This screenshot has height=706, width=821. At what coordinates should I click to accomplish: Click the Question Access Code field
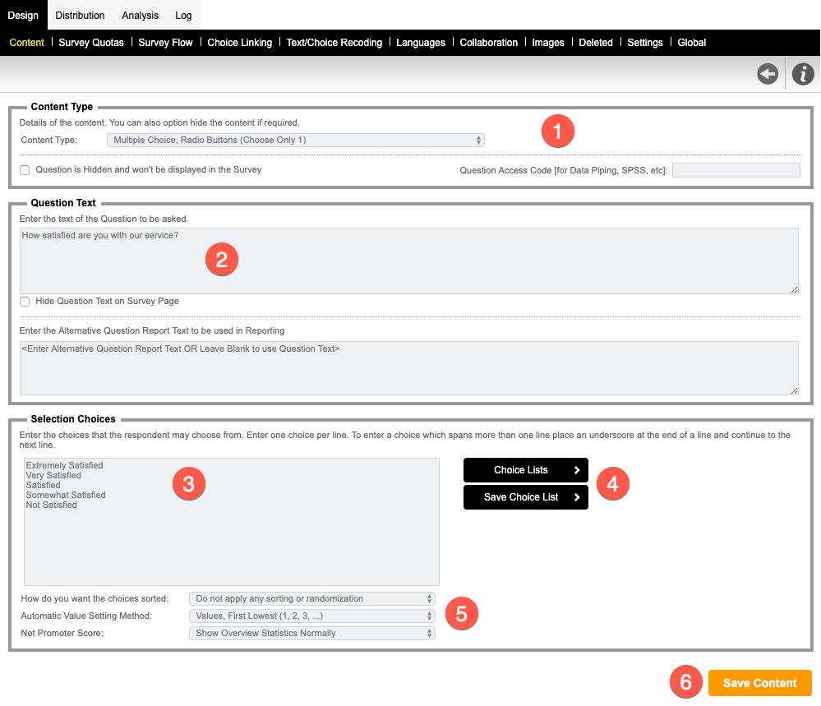736,170
